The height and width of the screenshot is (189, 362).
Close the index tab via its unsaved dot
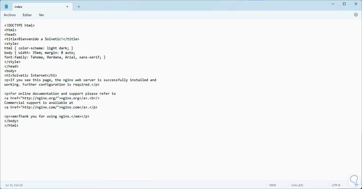tap(67, 7)
